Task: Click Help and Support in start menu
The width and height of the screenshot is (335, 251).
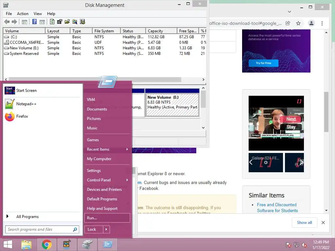Action: (102, 209)
